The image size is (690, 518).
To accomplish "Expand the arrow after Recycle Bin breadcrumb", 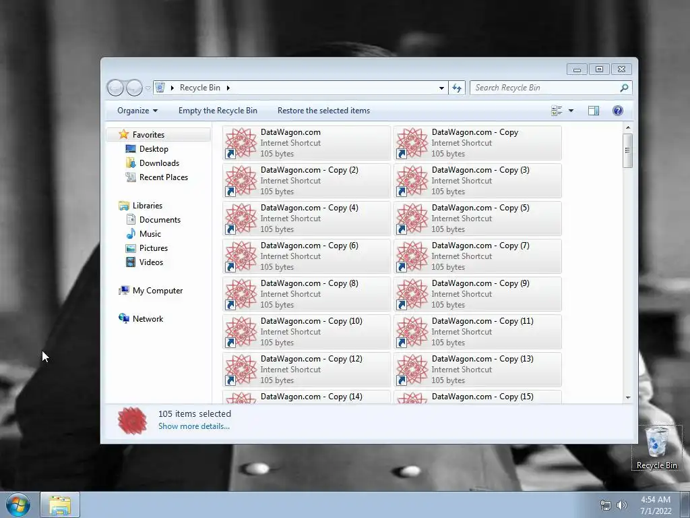I will 228,88.
